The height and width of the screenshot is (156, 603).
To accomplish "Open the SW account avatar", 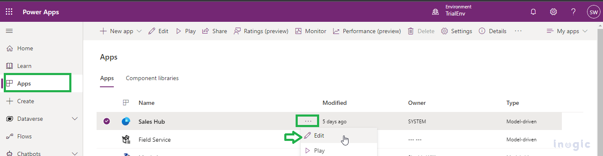I will click(593, 12).
